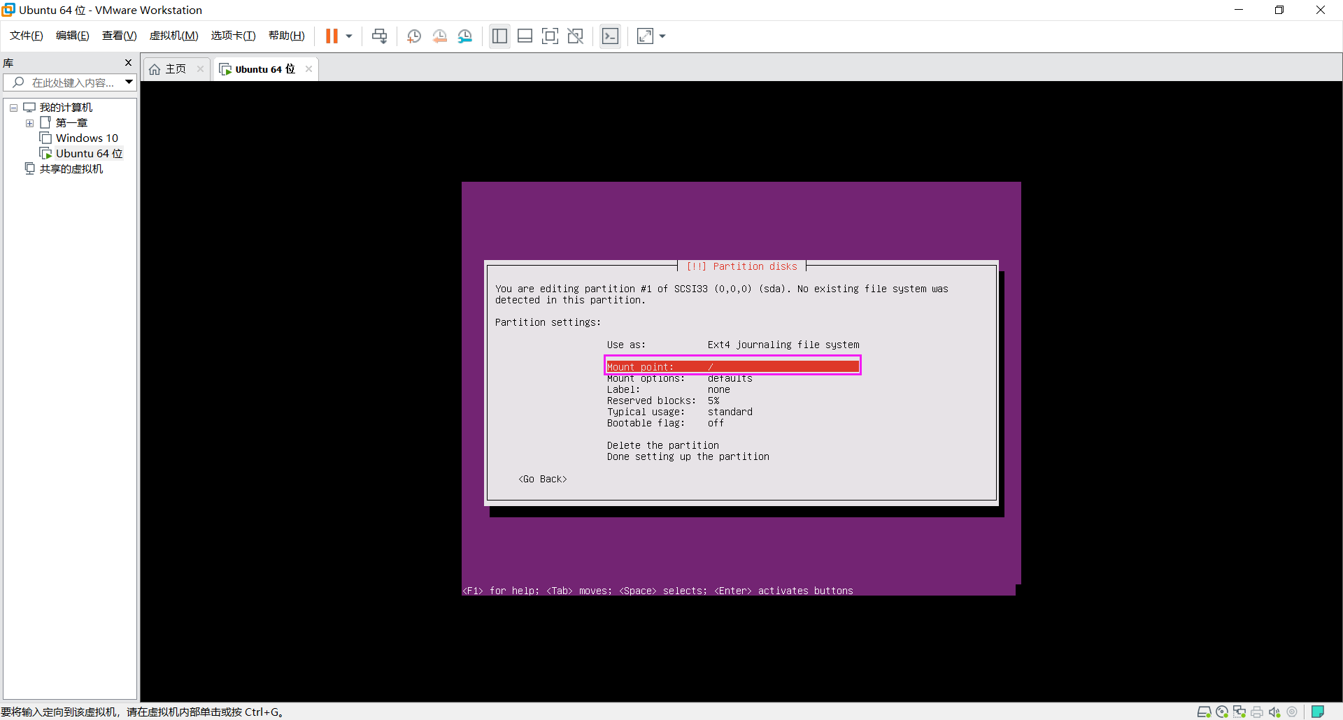Switch to Unity mode icon

[x=576, y=36]
